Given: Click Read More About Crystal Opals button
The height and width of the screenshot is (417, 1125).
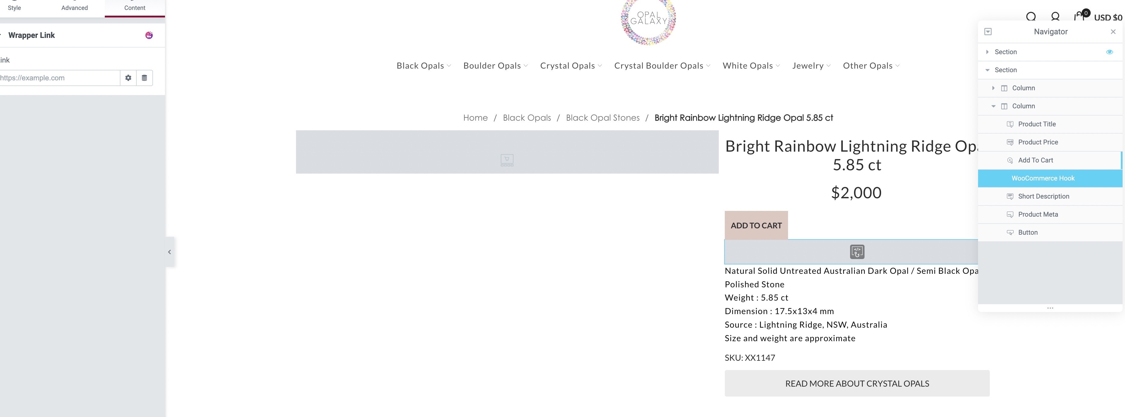Looking at the screenshot, I should pos(857,383).
